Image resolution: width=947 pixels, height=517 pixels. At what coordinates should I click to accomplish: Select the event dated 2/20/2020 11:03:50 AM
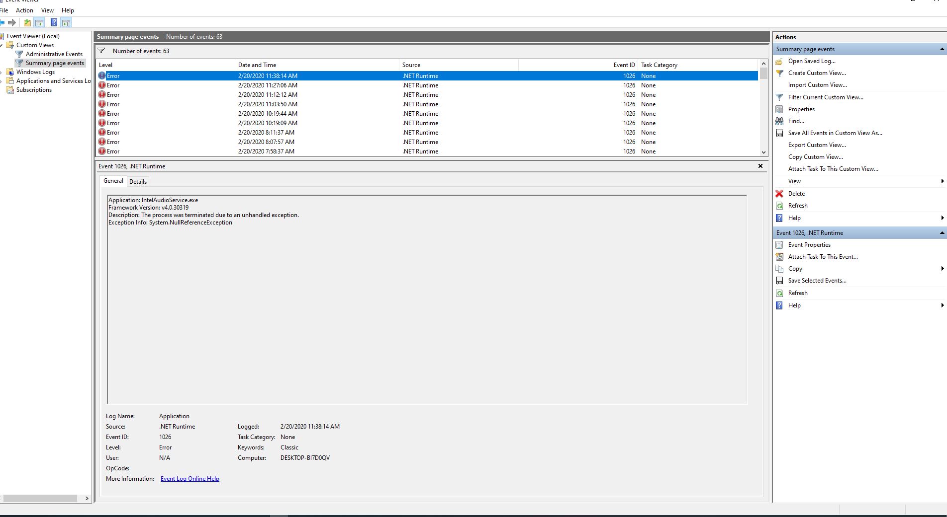427,104
